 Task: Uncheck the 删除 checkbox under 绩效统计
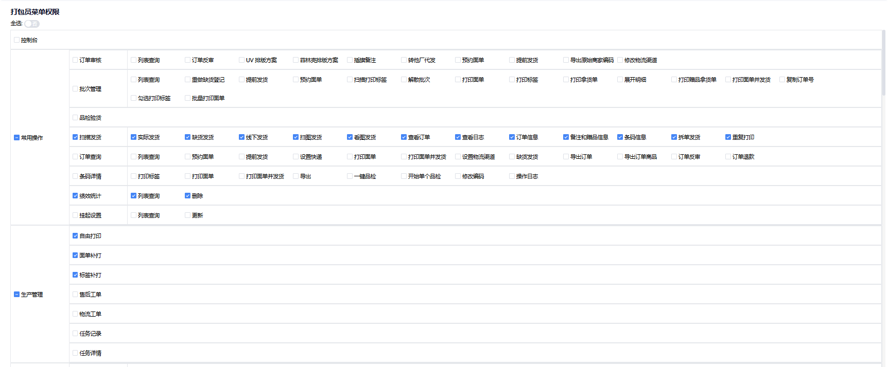click(x=187, y=196)
